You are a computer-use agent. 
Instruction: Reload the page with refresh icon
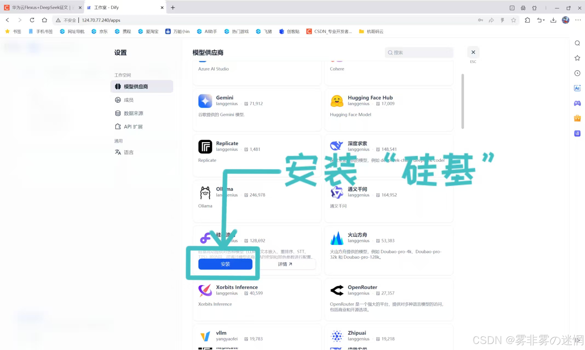pos(32,20)
